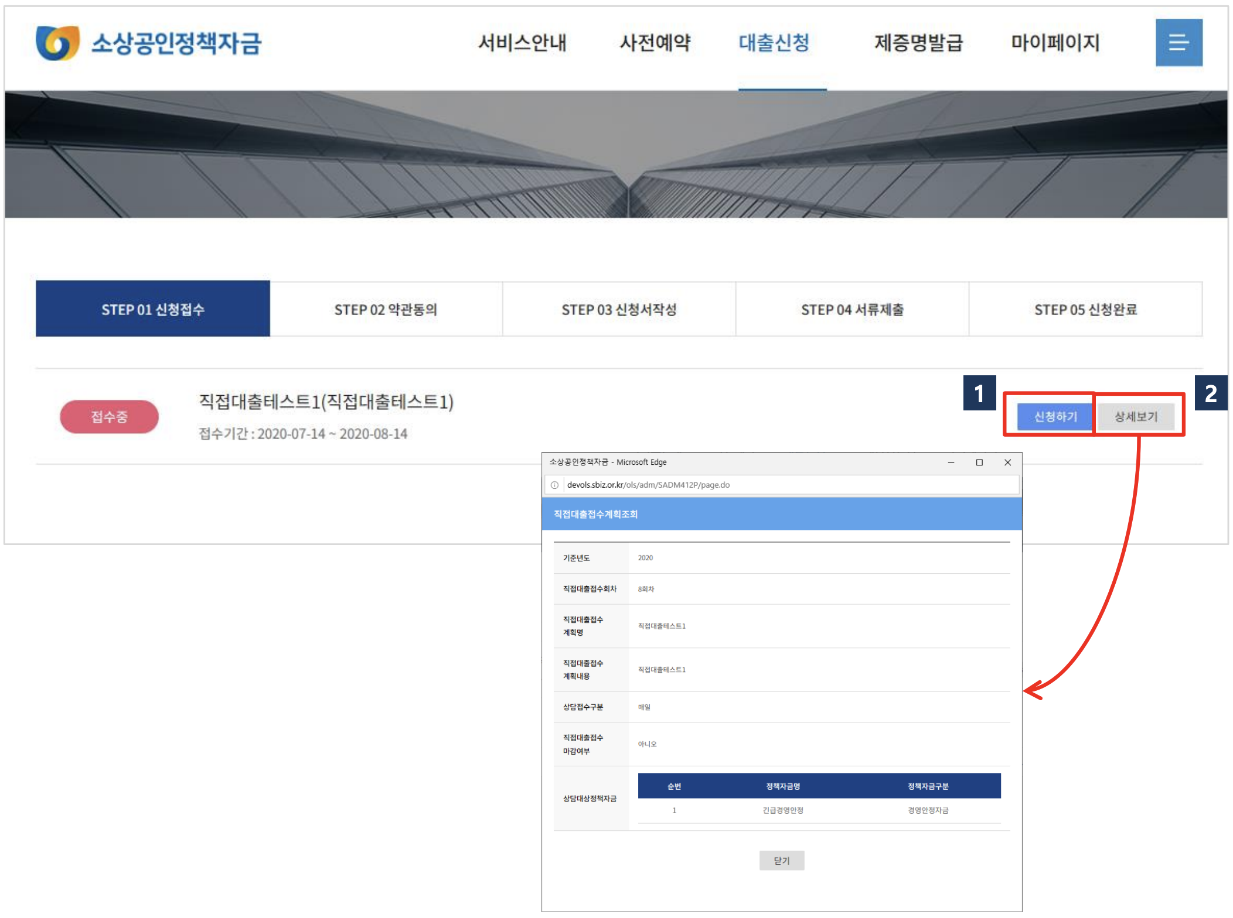This screenshot has width=1233, height=918.
Task: Go to STEP 04 서류제출 tab
Action: click(x=852, y=309)
